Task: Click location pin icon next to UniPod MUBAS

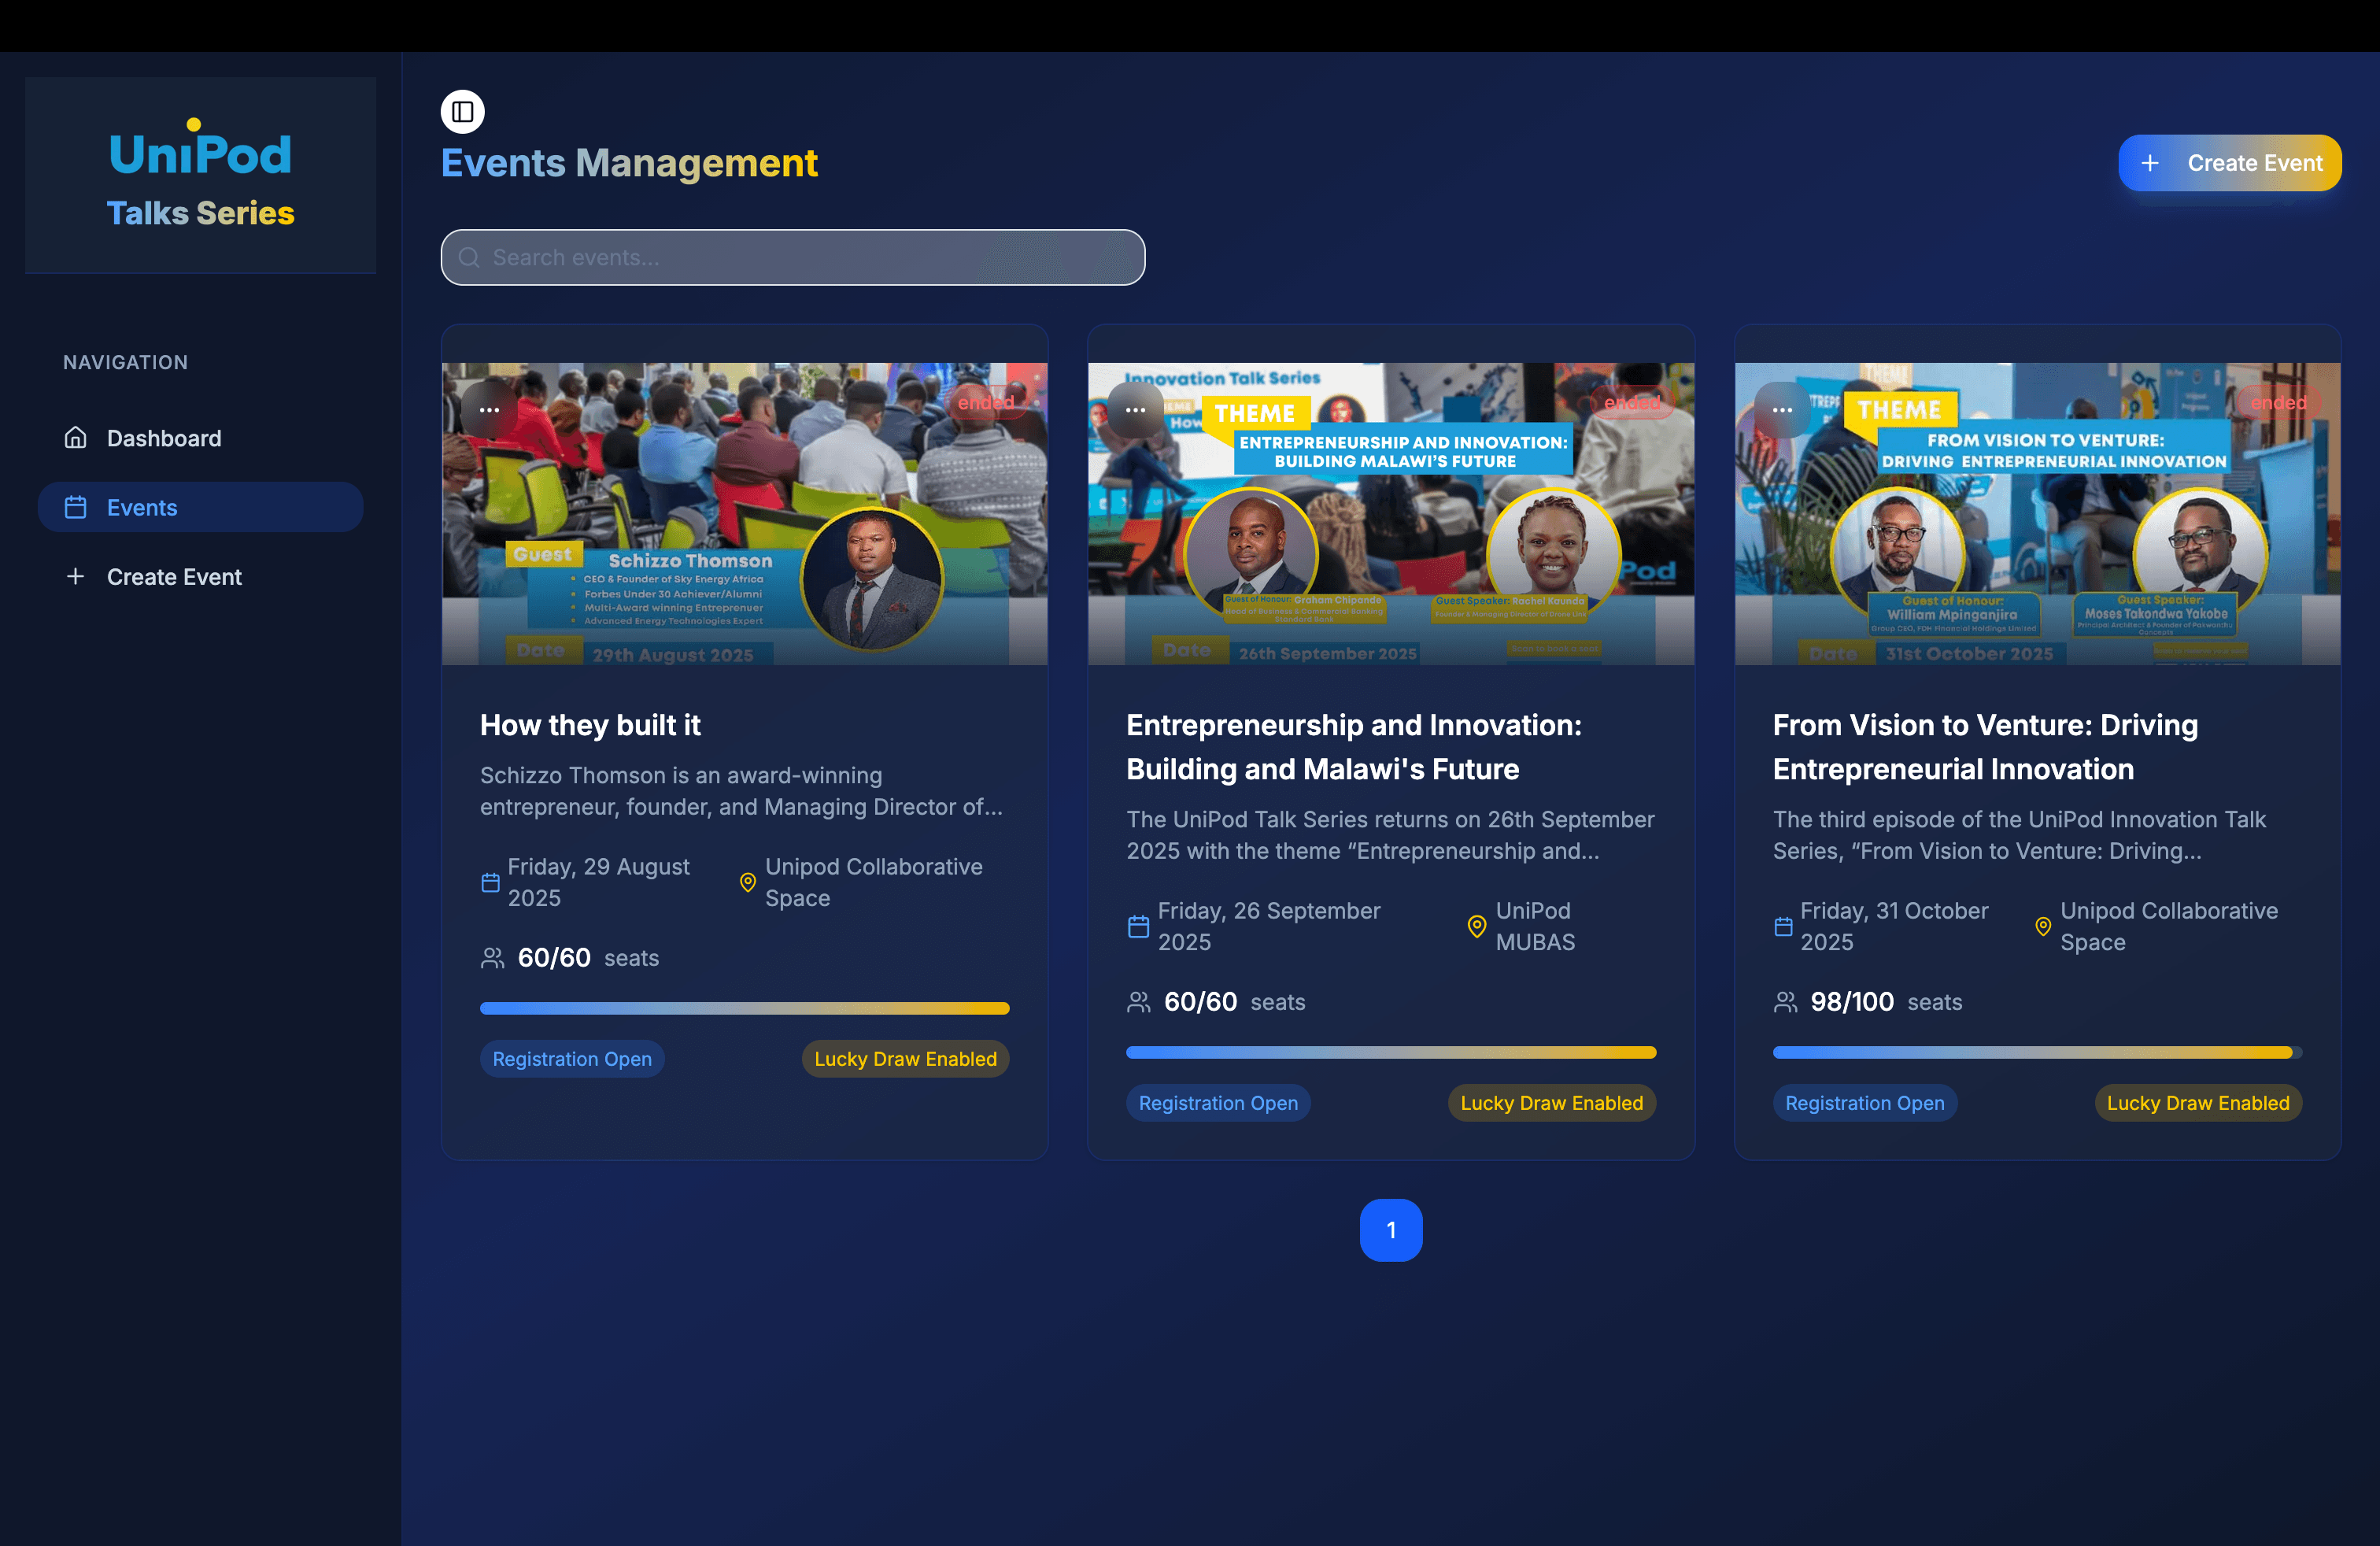Action: (x=1476, y=926)
